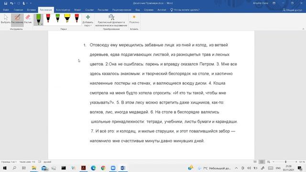Choose the yellow highlighter pen
306x172 pixels.
coord(67,18)
